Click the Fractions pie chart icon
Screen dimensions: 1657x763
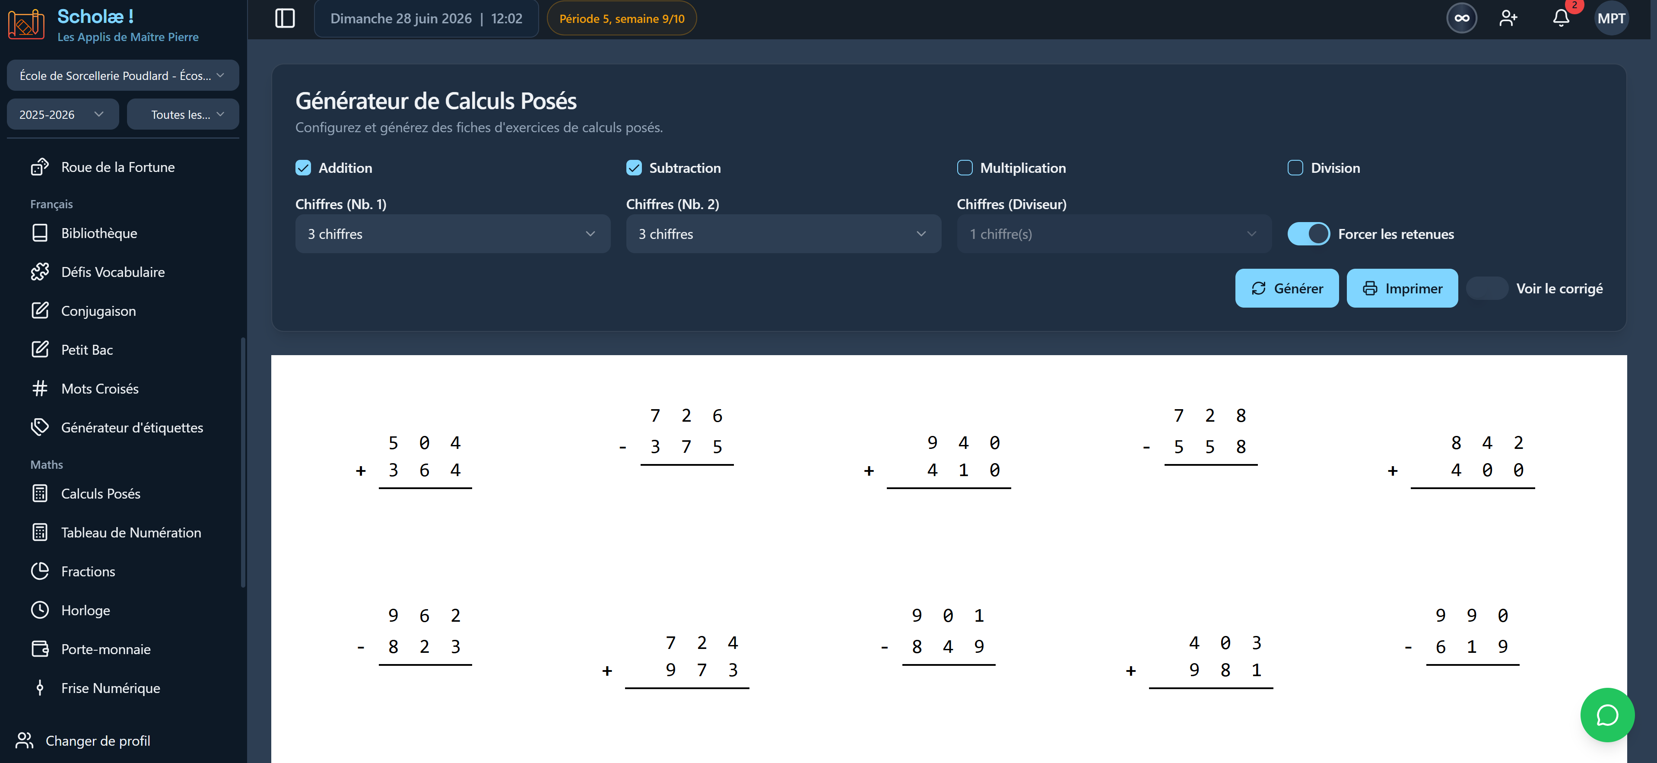coord(40,571)
